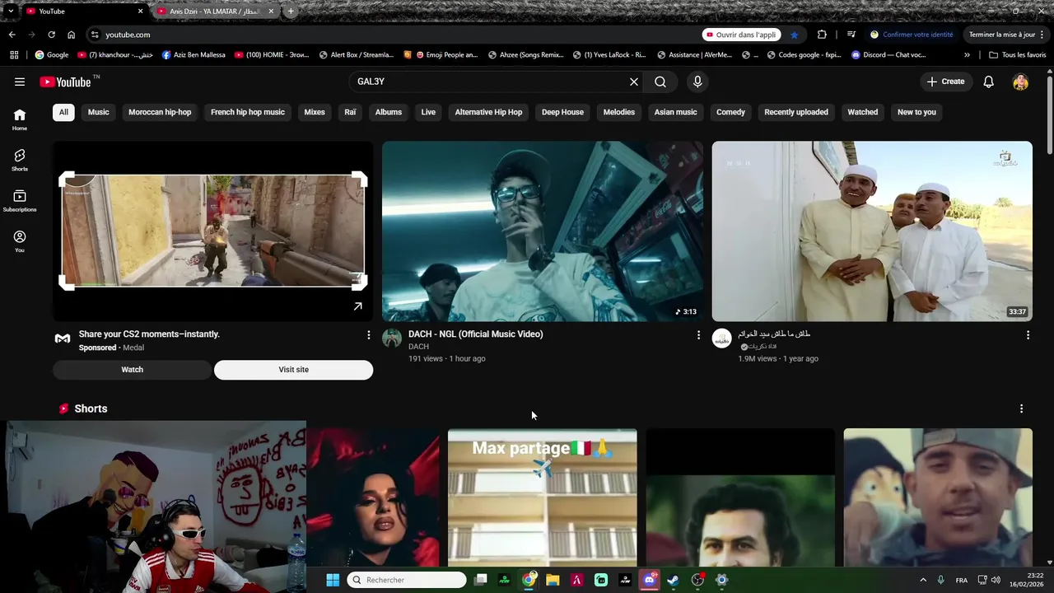Open the Chrome apps grid icon

click(14, 55)
